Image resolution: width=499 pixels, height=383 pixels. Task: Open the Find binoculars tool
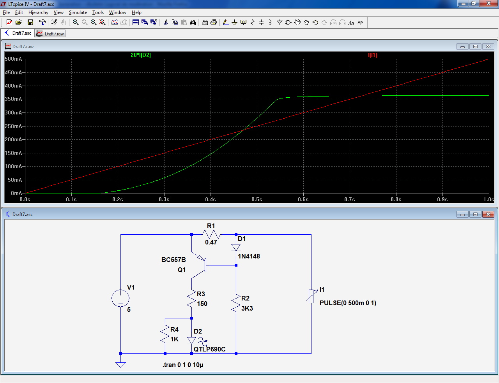pyautogui.click(x=193, y=23)
